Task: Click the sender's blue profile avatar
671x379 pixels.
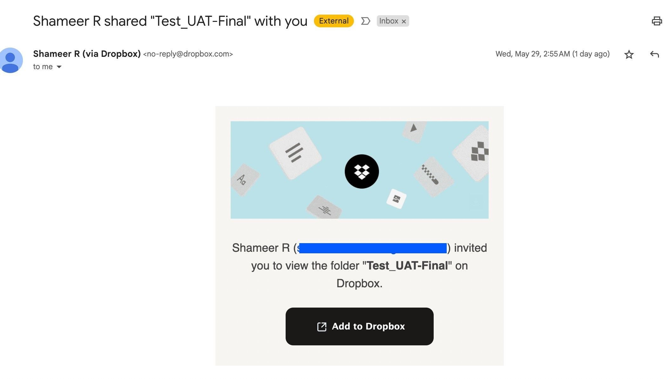Action: [11, 60]
